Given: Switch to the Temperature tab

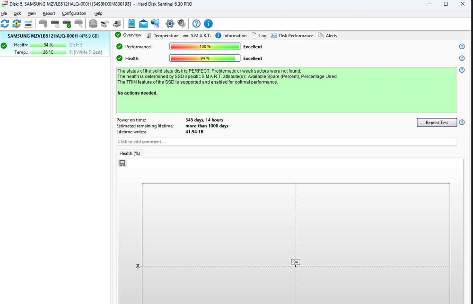Looking at the screenshot, I should (162, 35).
